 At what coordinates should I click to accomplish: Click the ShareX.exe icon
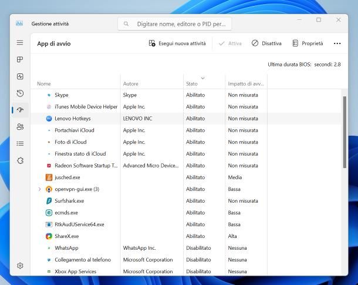(x=49, y=236)
